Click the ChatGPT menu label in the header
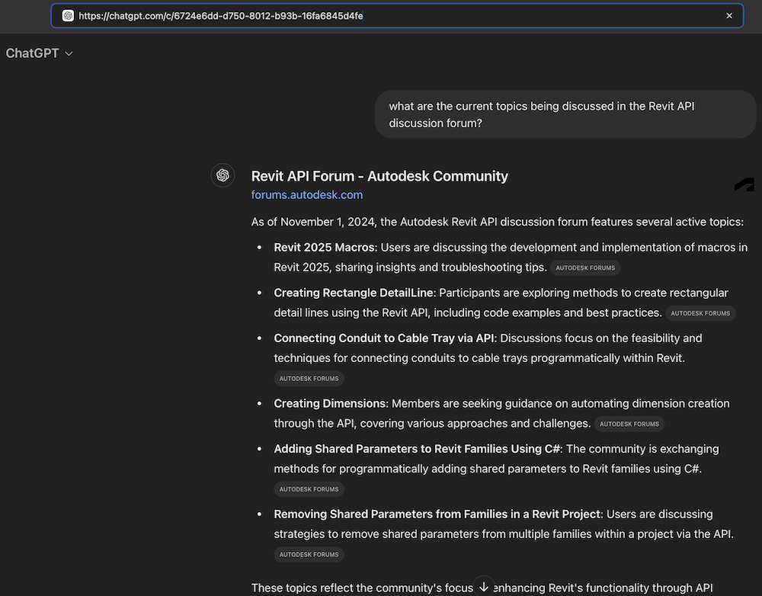Viewport: 762px width, 596px height. pos(32,53)
